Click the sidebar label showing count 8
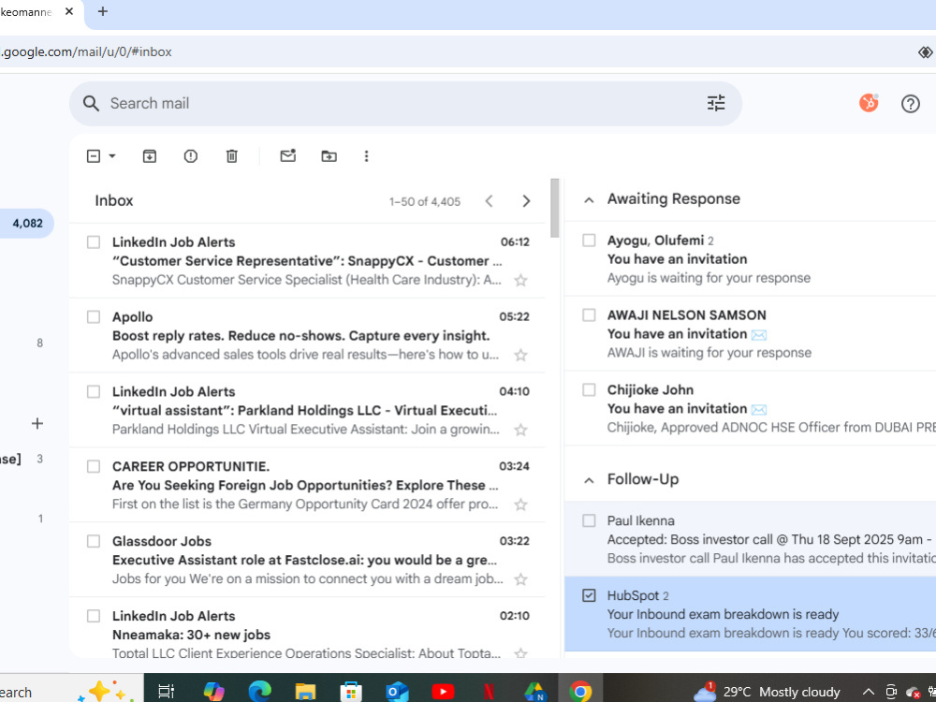This screenshot has width=936, height=702. [40, 344]
